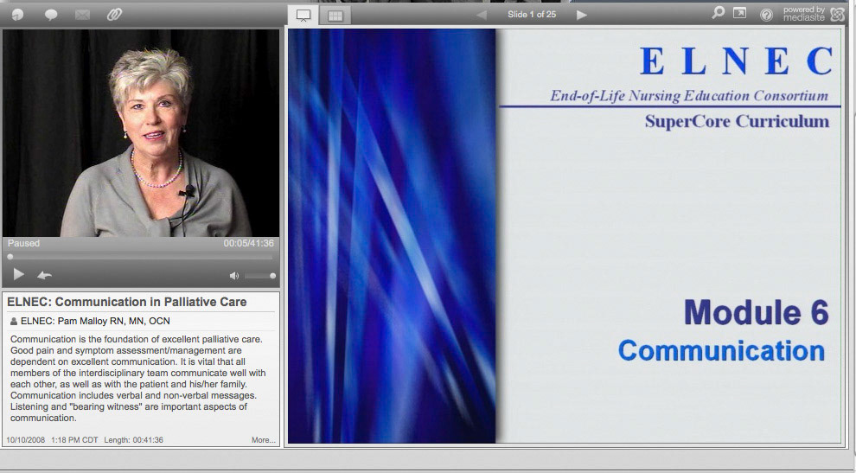The image size is (856, 473).
Task: Click the 'Slide 1 of 25' indicator
Action: 532,14
